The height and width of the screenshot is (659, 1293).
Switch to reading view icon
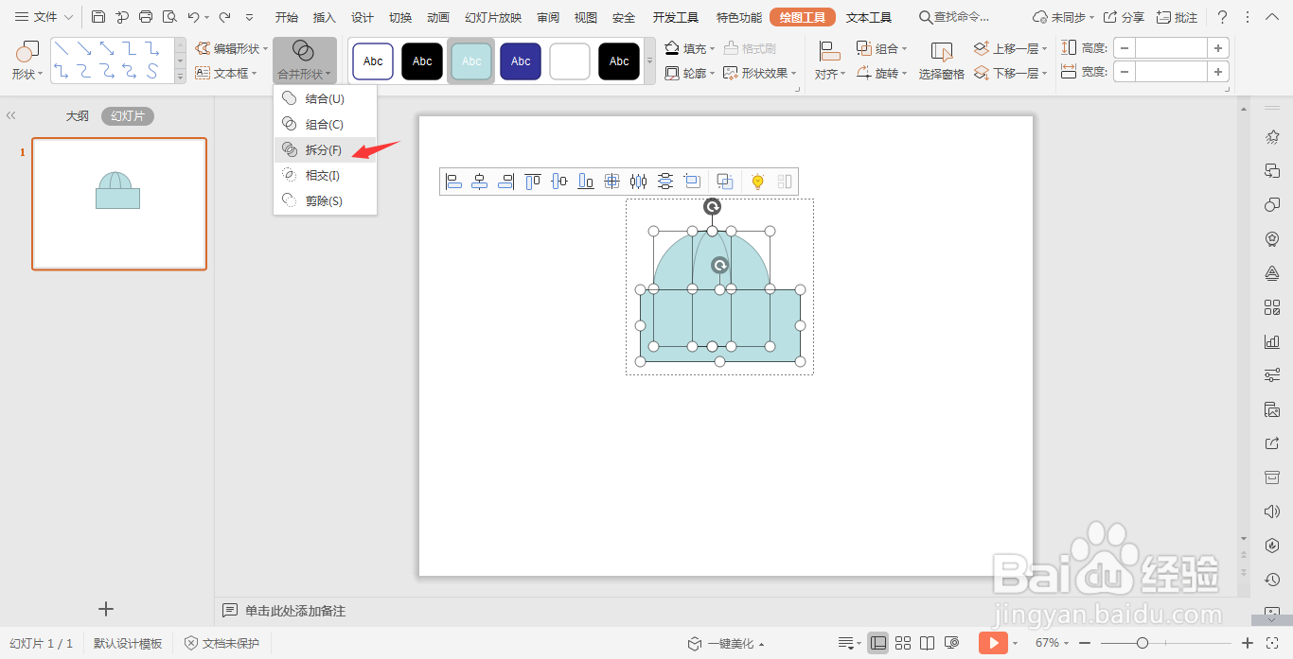[x=928, y=643]
